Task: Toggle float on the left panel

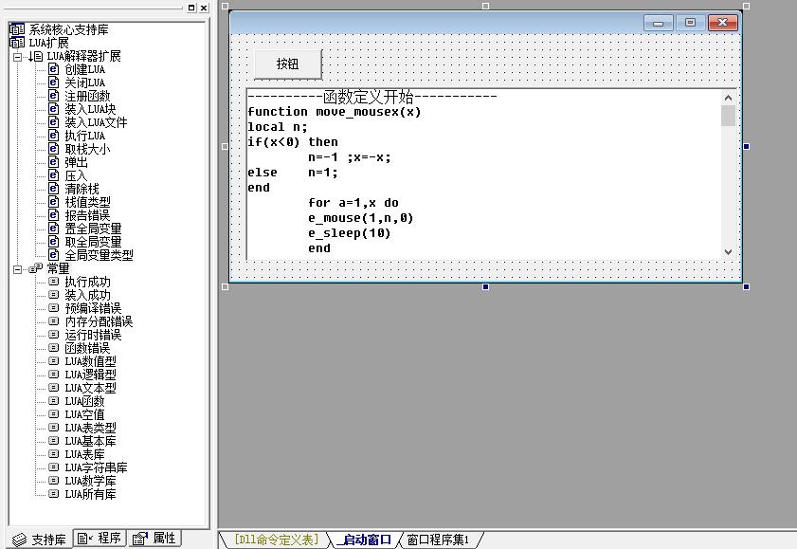Action: click(191, 8)
